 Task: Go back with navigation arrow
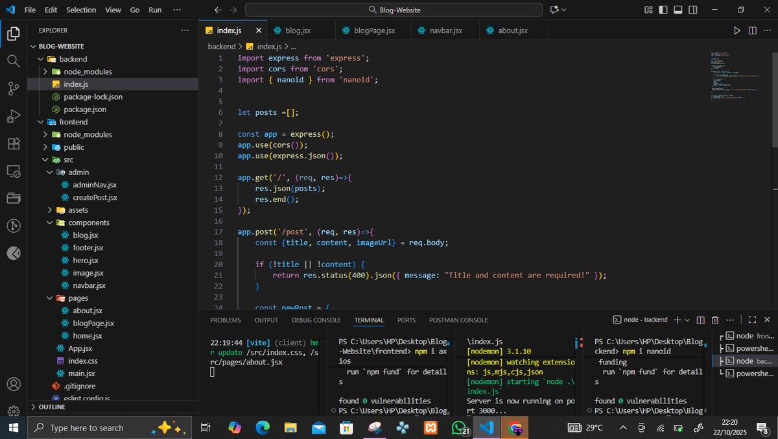click(218, 10)
